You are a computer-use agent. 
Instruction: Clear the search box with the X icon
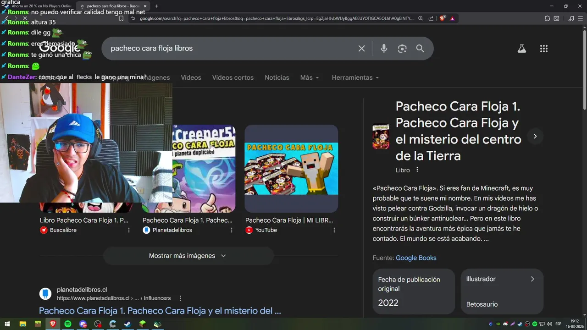click(362, 49)
